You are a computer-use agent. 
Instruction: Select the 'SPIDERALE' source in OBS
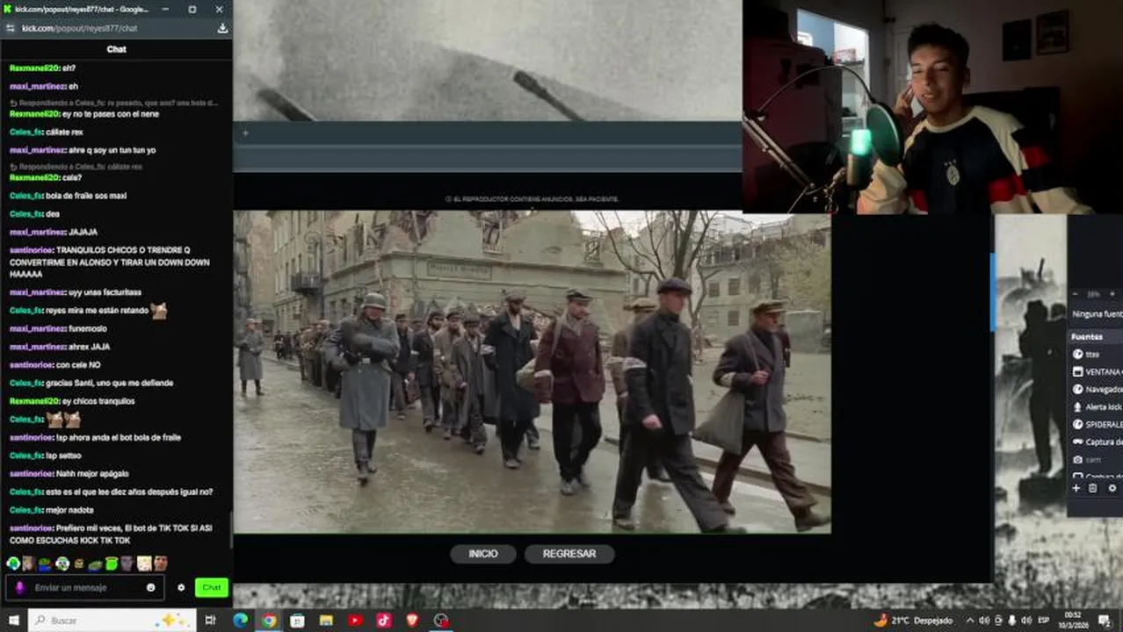tap(1096, 424)
